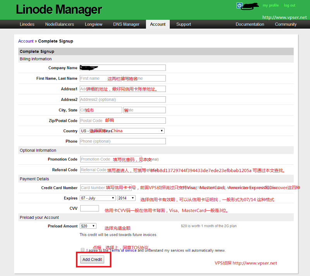Click the log out link
This screenshot has width=310, height=276.
pyautogui.click(x=289, y=5)
